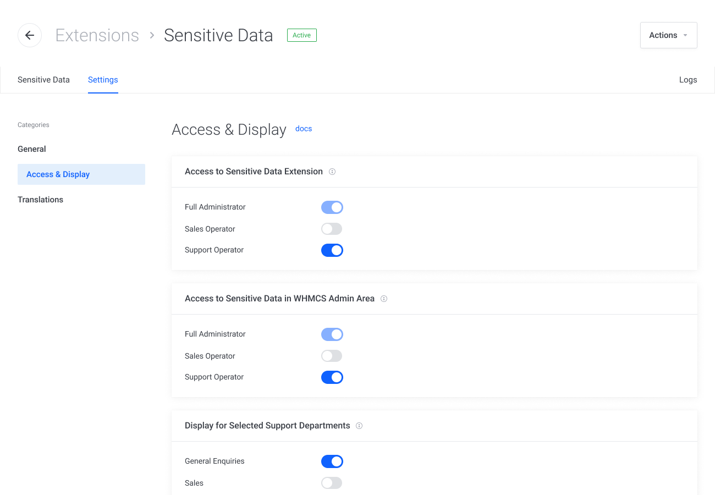
Task: Disable General Enquiries department display
Action: [x=332, y=461]
